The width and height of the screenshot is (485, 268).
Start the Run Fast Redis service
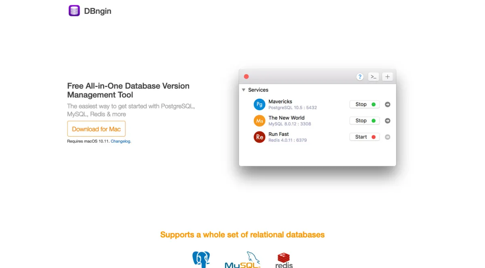point(365,137)
